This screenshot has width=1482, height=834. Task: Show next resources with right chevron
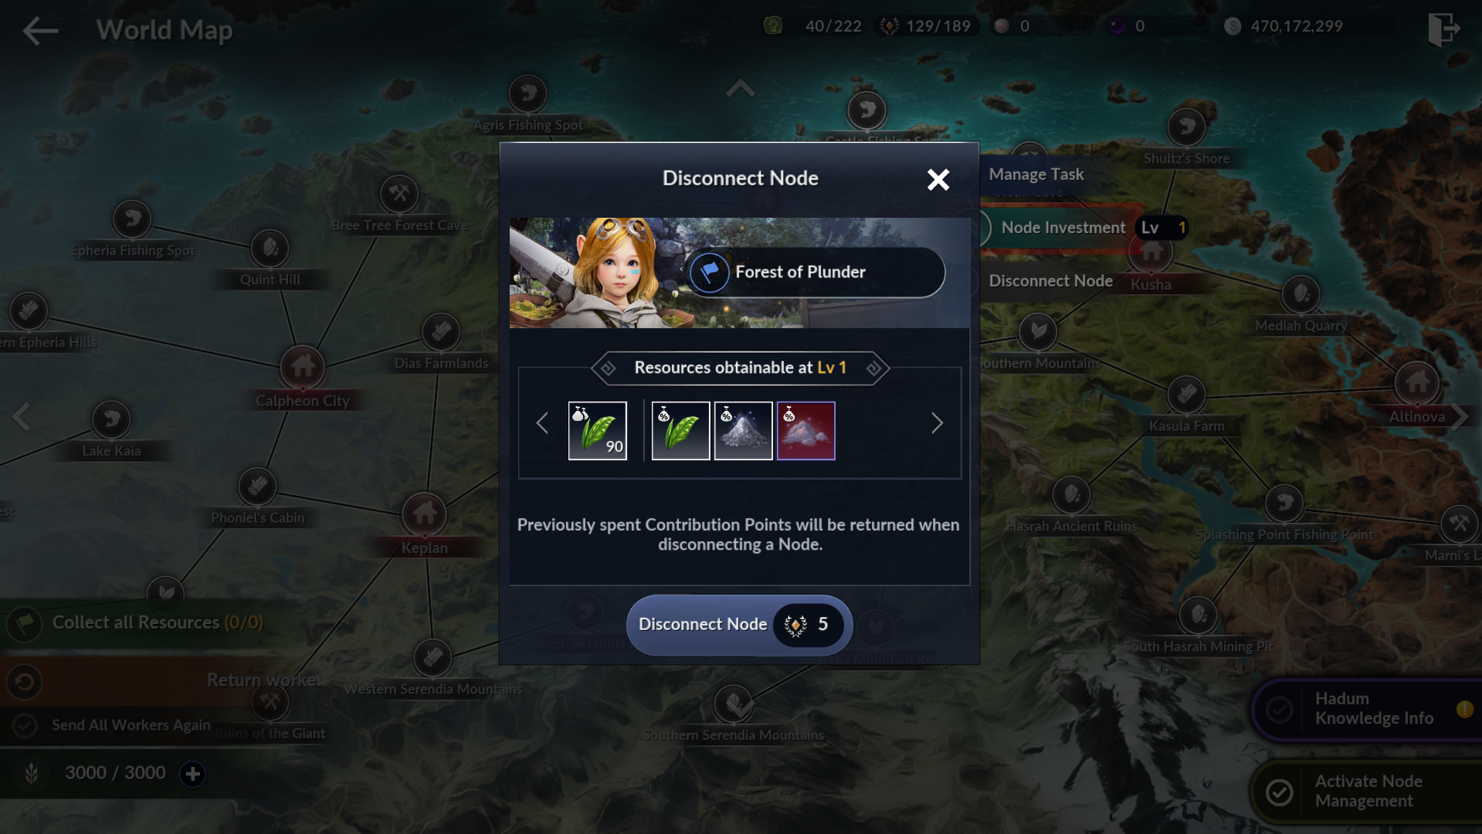coord(937,423)
